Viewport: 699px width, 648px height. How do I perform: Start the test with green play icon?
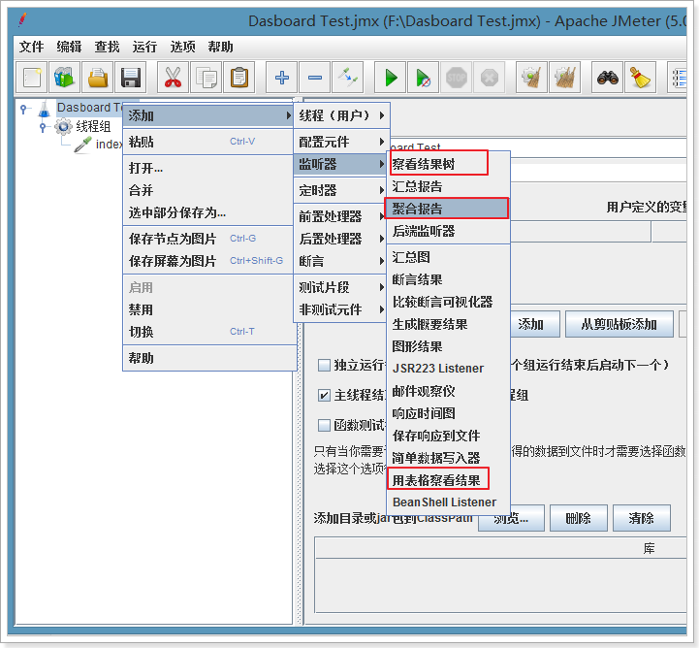(390, 77)
